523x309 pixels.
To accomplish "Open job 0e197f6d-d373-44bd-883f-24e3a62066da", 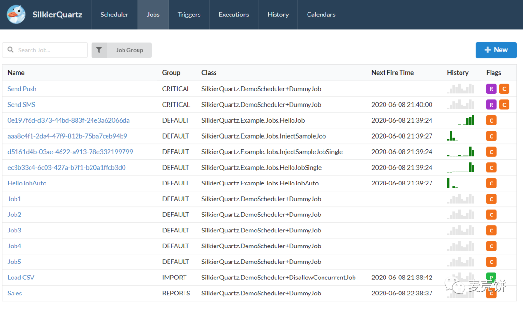I will coord(68,120).
